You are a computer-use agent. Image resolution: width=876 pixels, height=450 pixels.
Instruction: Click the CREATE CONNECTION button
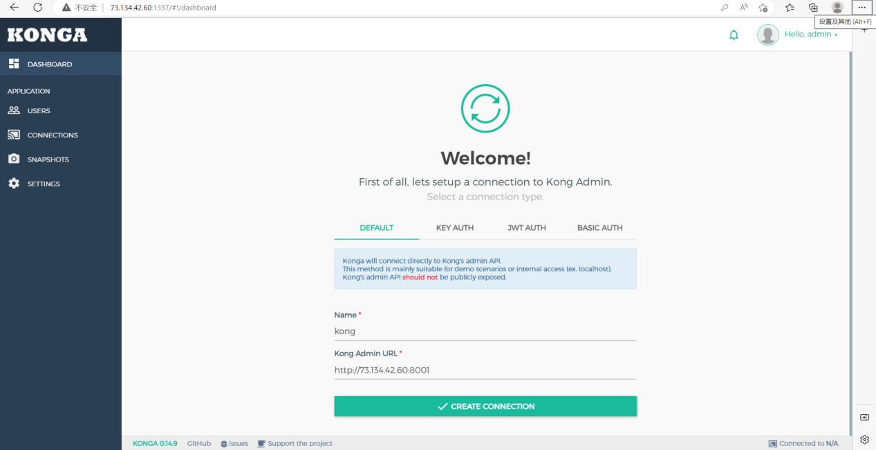(485, 407)
